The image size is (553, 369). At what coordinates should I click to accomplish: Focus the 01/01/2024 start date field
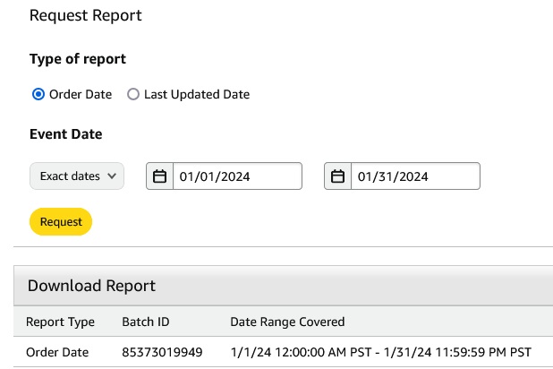pos(237,176)
